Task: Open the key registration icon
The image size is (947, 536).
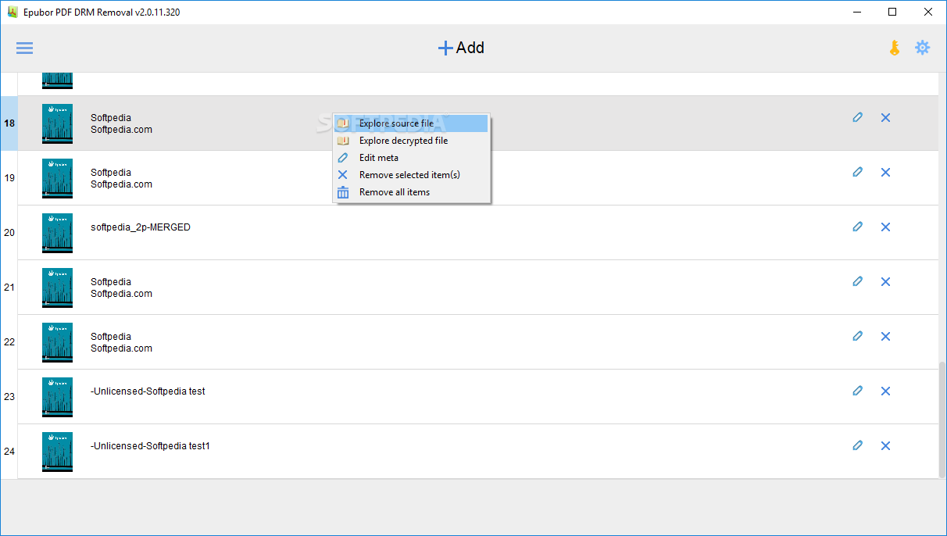Action: [895, 48]
